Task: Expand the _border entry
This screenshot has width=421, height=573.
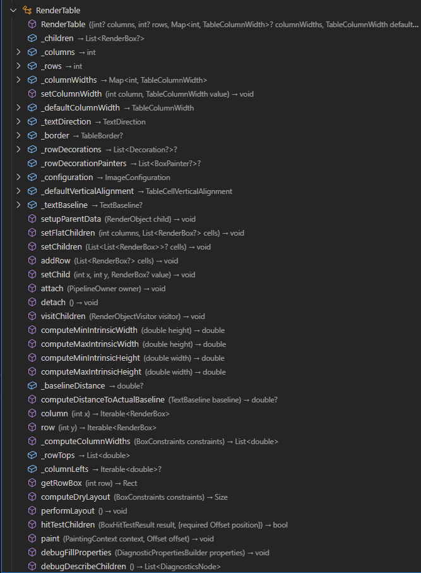Action: [18, 135]
